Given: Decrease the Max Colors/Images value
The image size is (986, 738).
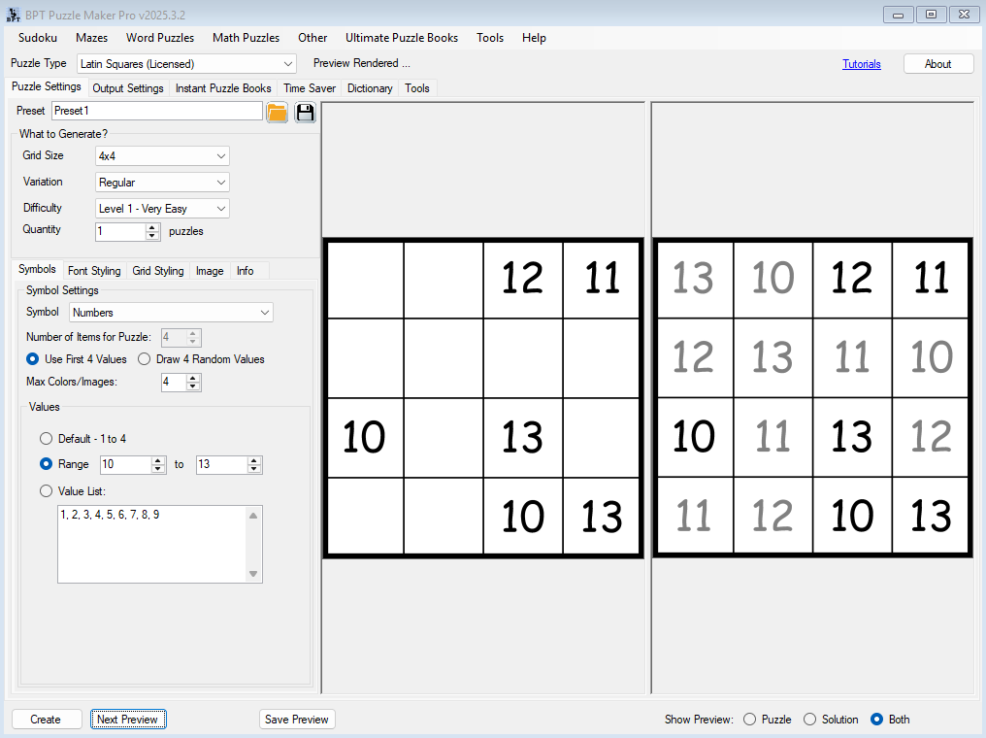Looking at the screenshot, I should pyautogui.click(x=193, y=386).
